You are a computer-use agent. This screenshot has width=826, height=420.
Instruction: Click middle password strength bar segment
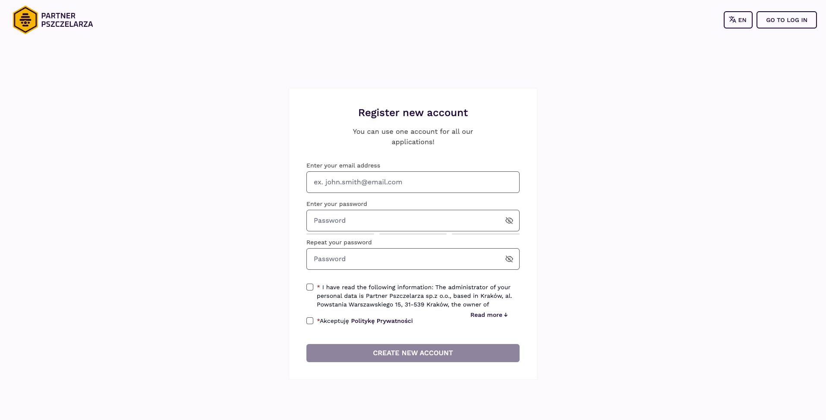[x=413, y=234]
